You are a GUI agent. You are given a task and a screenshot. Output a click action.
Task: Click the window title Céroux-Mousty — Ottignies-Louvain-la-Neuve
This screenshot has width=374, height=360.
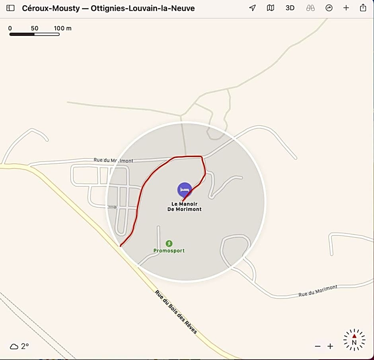108,8
